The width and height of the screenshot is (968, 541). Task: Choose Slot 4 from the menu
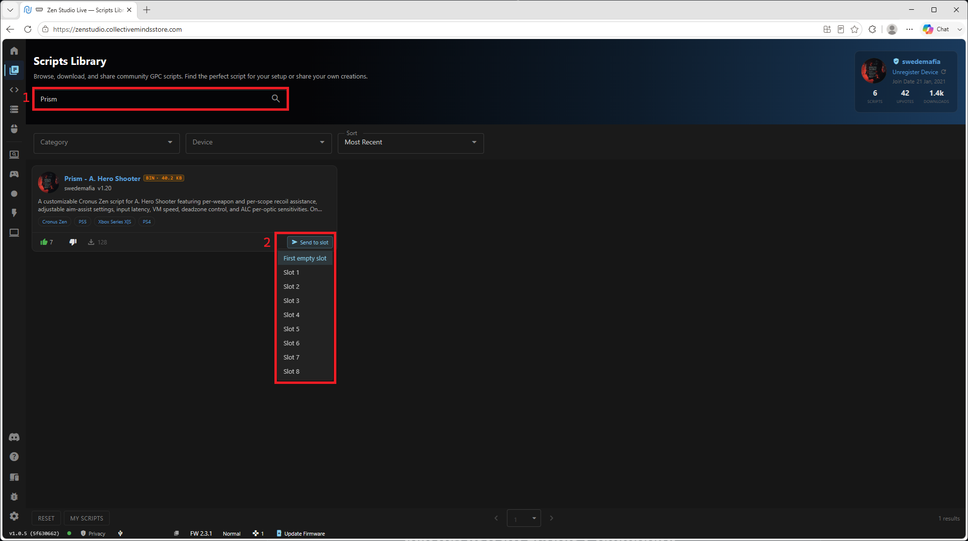tap(305, 315)
